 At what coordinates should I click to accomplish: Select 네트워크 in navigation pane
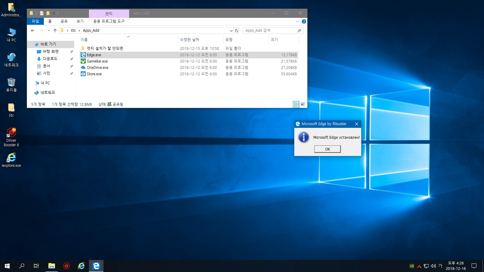(x=48, y=92)
